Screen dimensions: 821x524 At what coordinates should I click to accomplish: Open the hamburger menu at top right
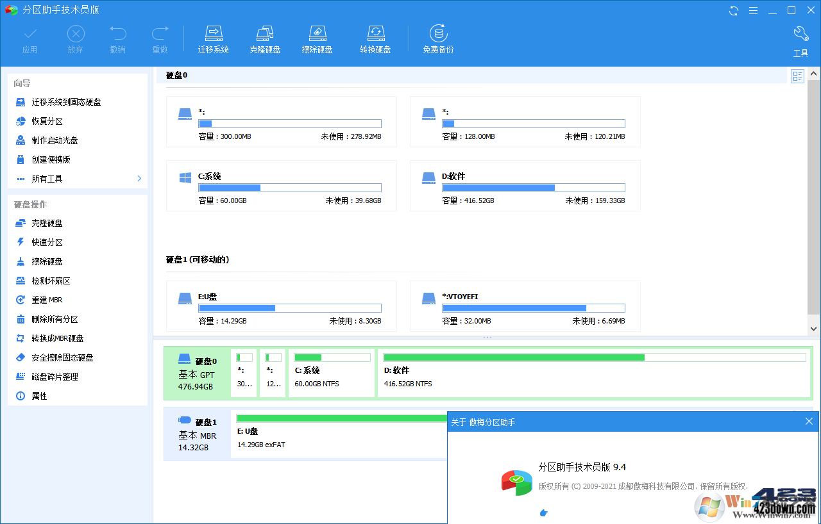click(753, 10)
